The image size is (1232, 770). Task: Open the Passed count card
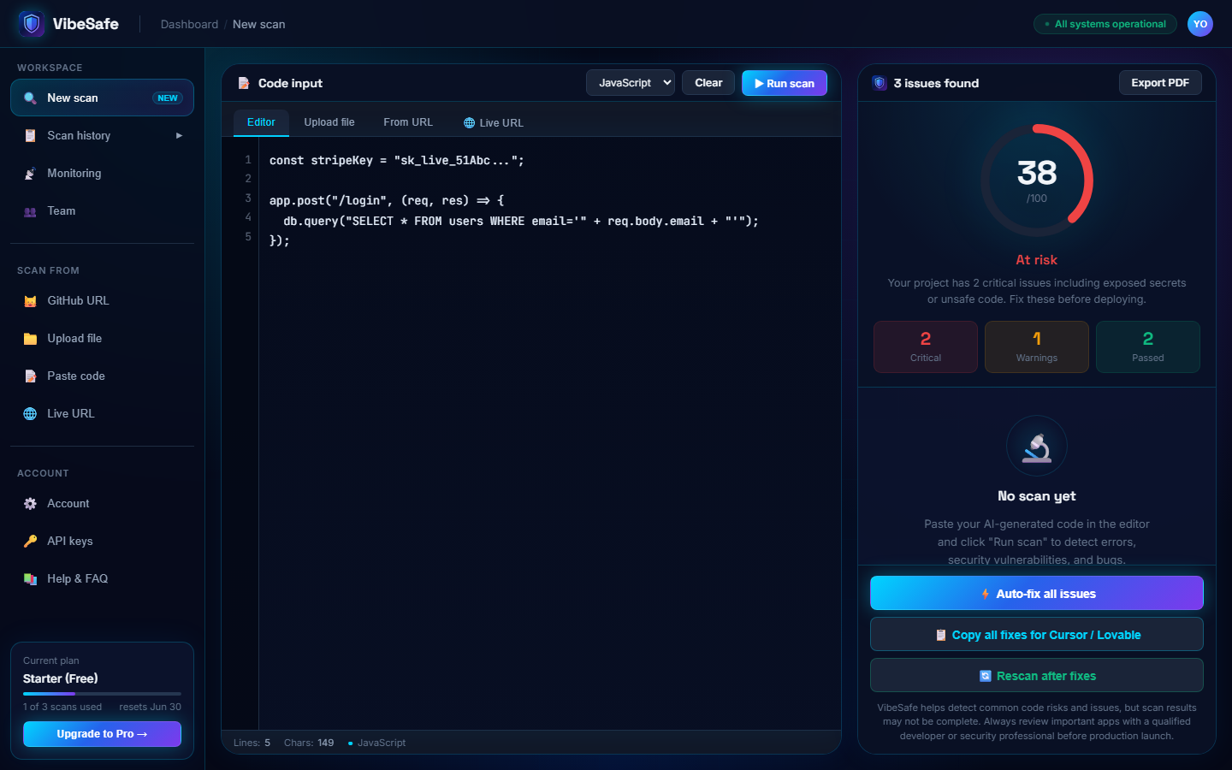click(1148, 346)
